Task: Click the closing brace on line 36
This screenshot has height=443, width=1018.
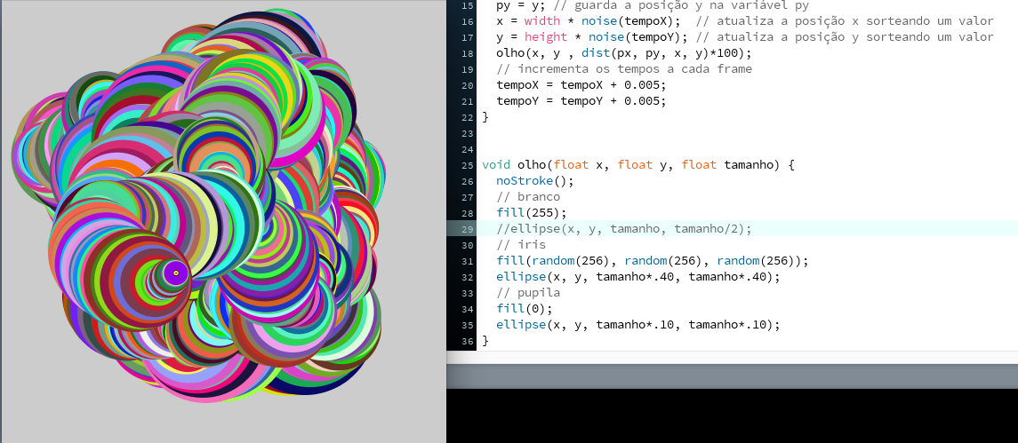Action: click(x=485, y=341)
